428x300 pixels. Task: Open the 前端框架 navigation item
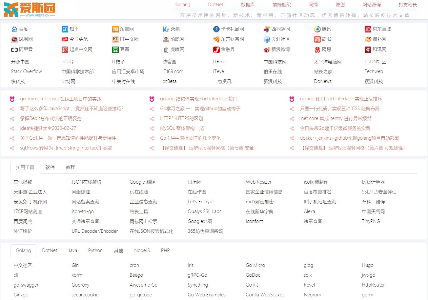click(282, 5)
